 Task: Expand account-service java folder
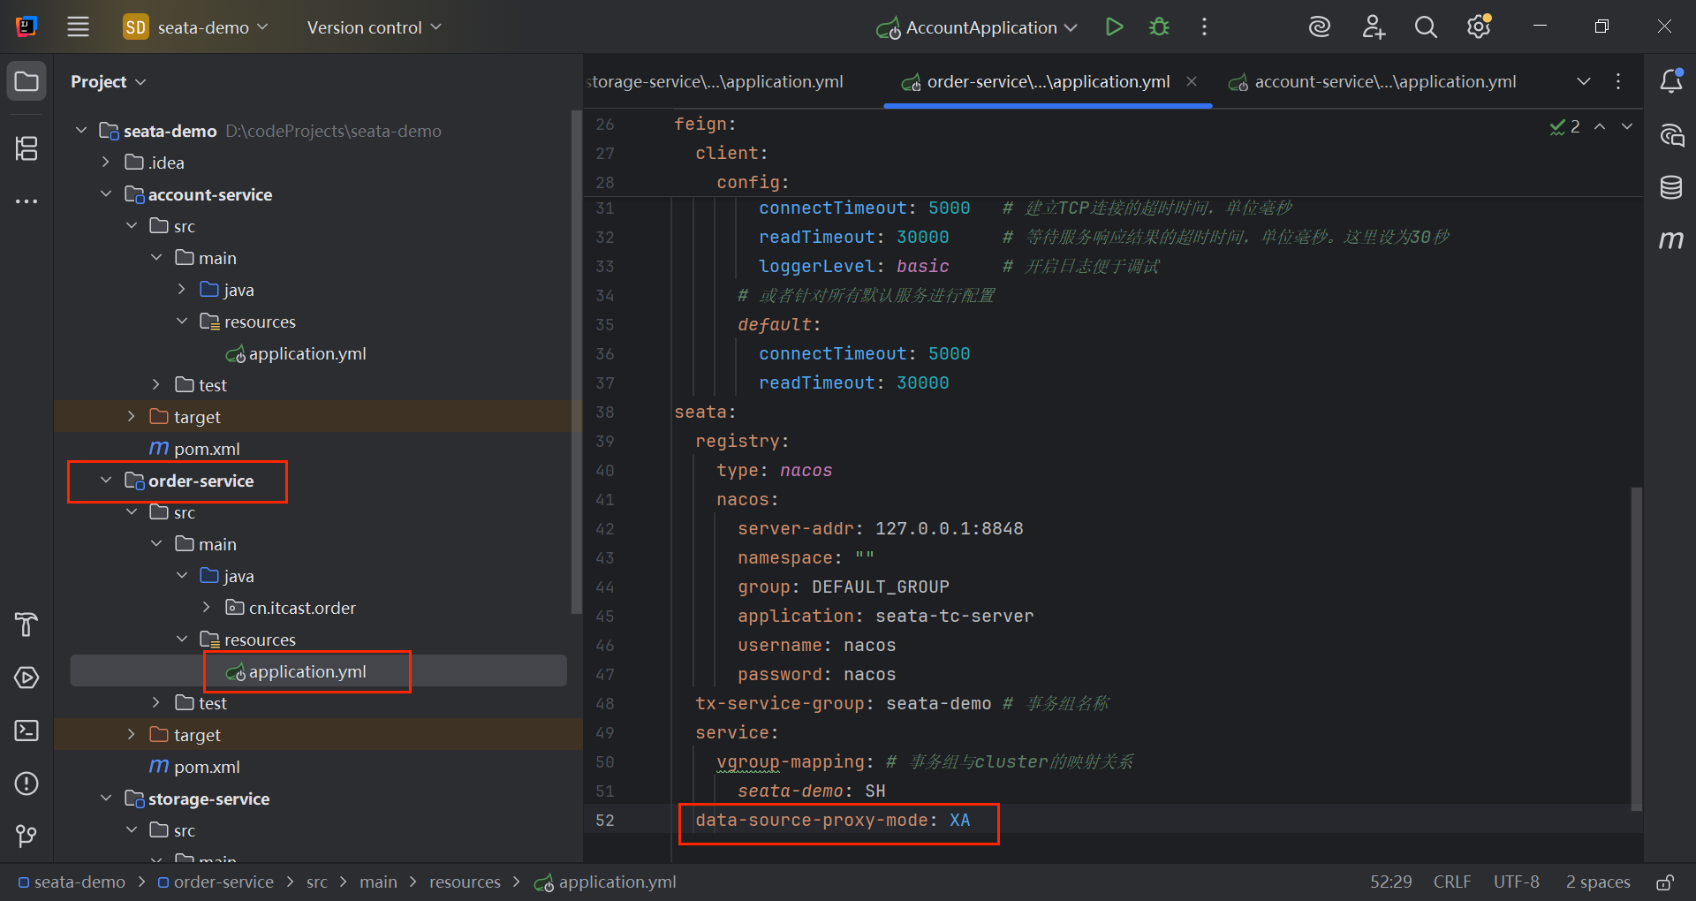point(181,289)
